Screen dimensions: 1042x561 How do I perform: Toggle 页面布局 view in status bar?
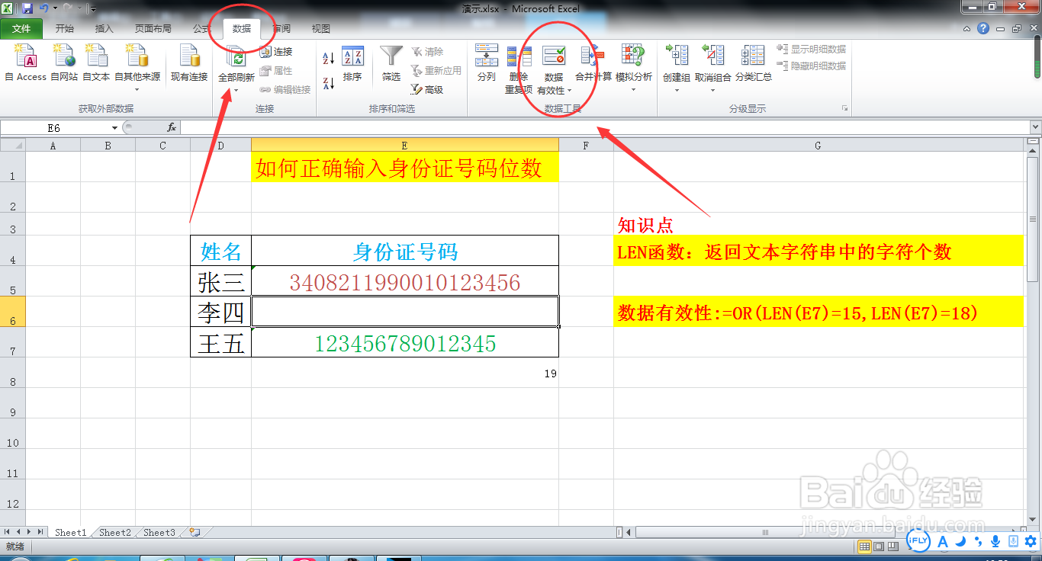[x=878, y=547]
